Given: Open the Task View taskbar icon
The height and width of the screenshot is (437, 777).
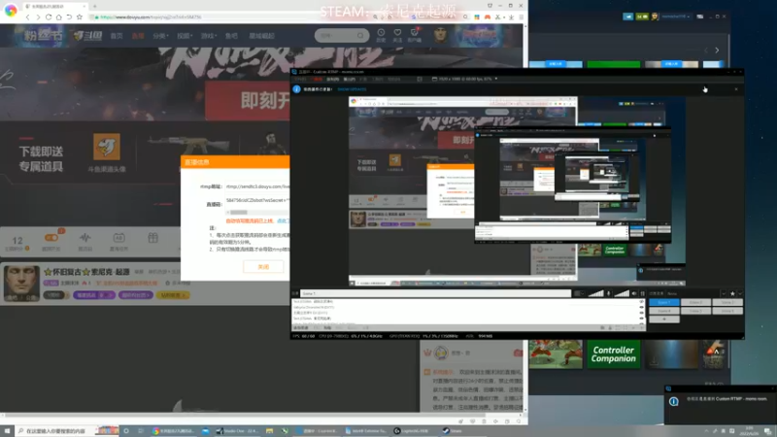Looking at the screenshot, I should coord(141,431).
